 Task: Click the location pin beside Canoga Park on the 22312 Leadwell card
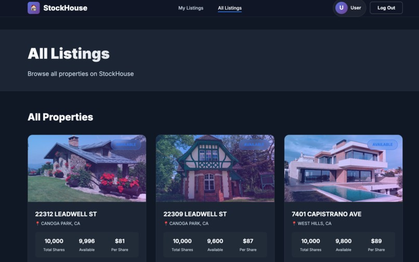pyautogui.click(x=37, y=224)
